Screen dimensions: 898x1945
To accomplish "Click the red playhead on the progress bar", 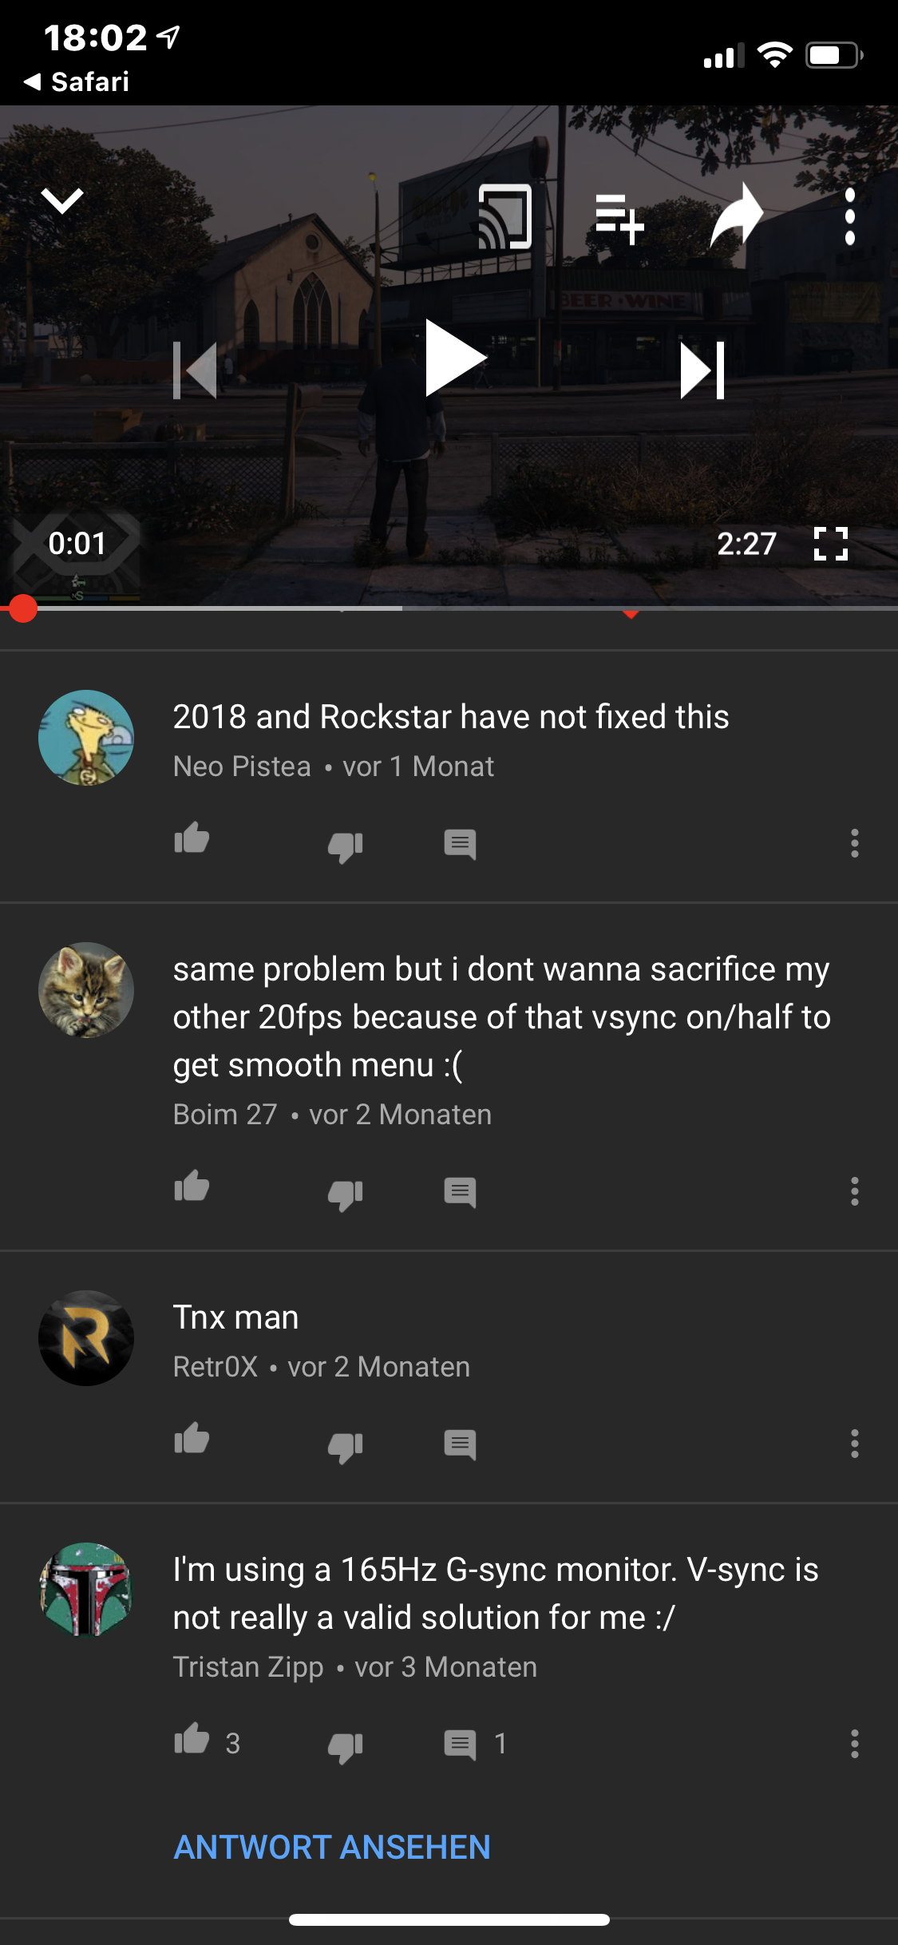I will click(x=23, y=608).
